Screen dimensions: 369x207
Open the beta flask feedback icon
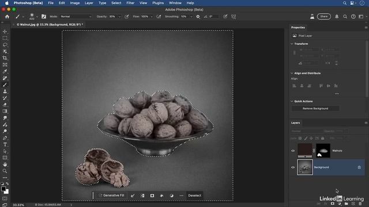click(x=312, y=17)
